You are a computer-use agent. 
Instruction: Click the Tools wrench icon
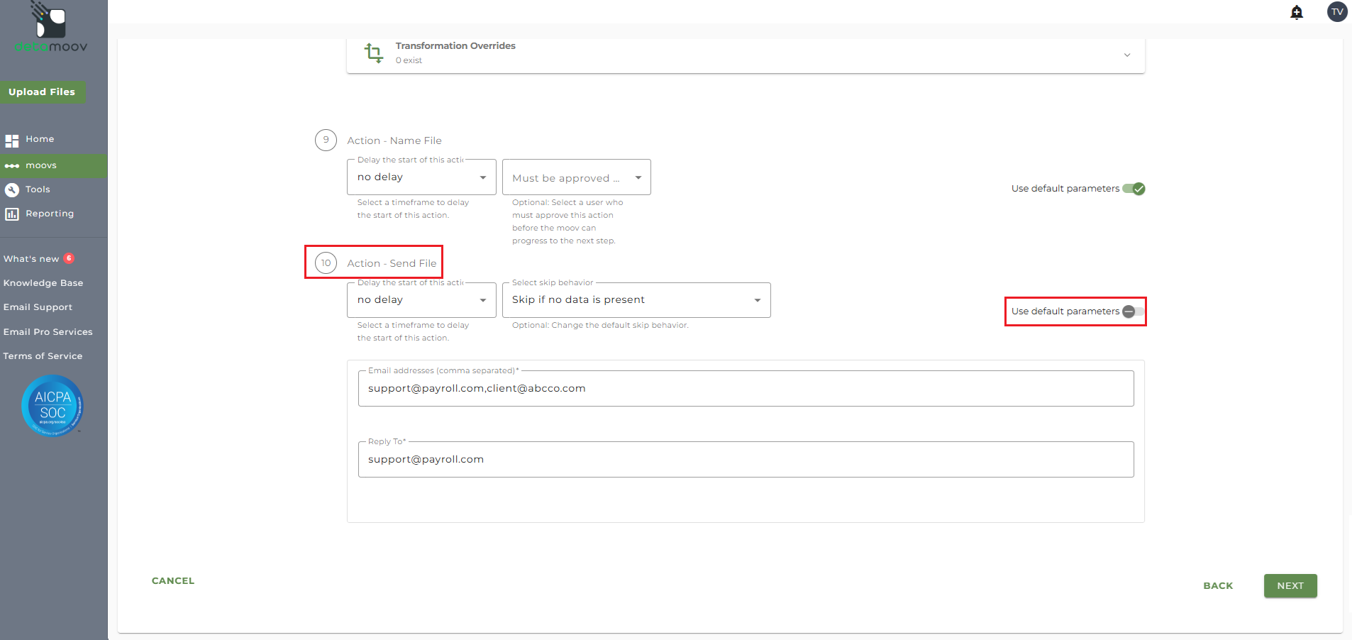[x=12, y=190]
